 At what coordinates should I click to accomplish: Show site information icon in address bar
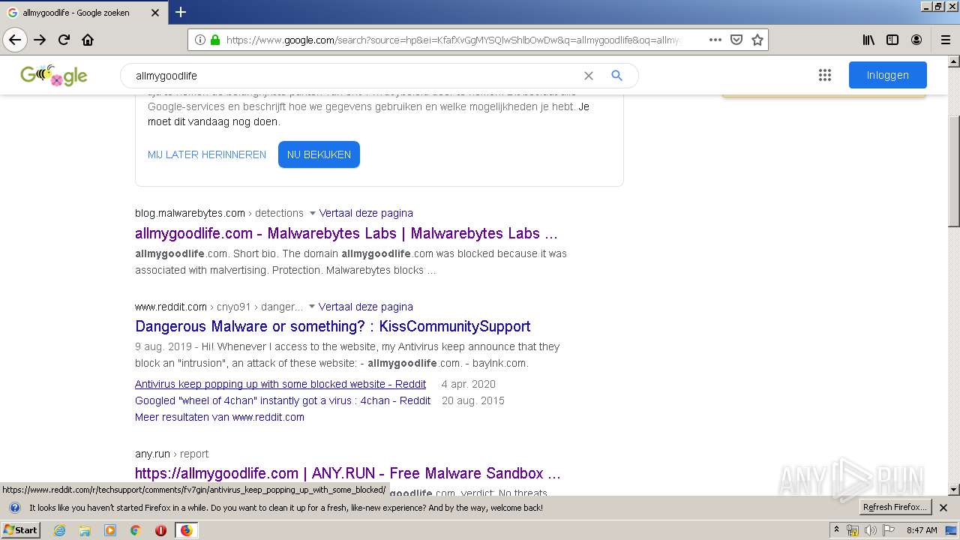coord(200,40)
